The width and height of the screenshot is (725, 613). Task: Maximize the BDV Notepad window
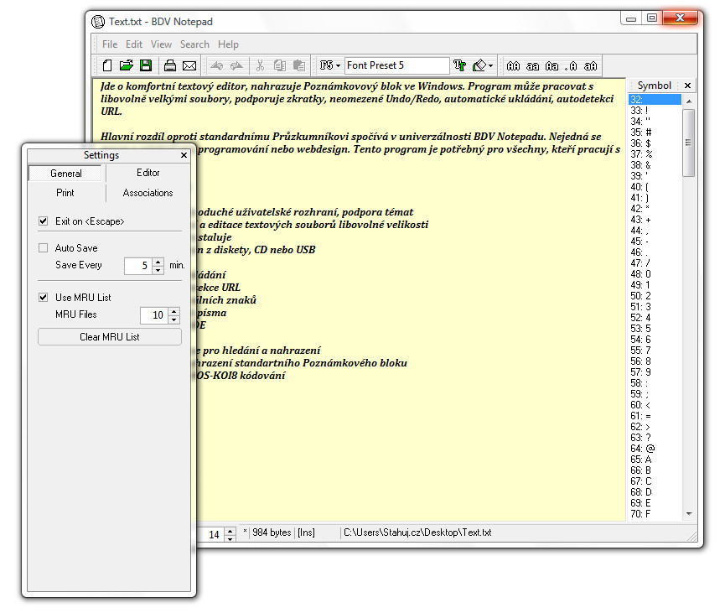click(652, 18)
